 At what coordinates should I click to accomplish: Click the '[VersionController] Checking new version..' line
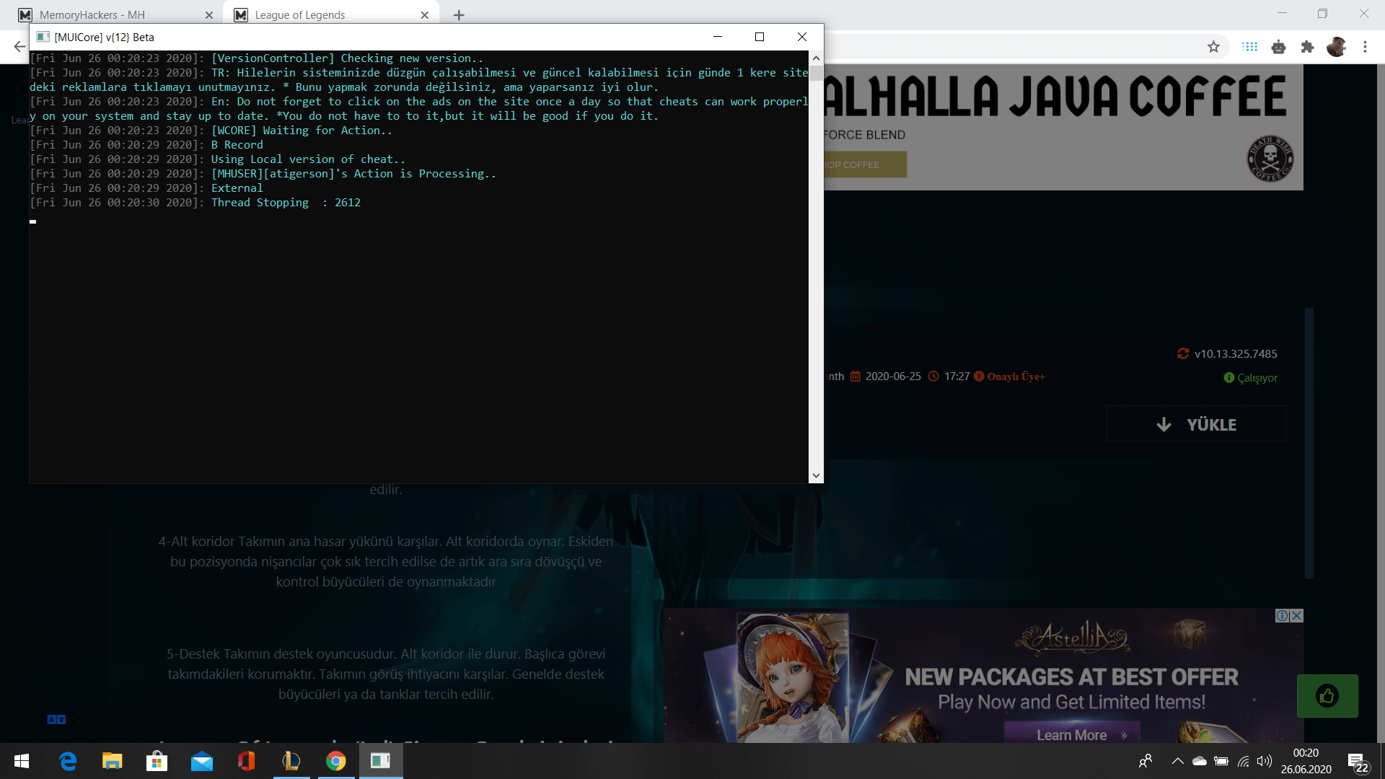pos(257,58)
